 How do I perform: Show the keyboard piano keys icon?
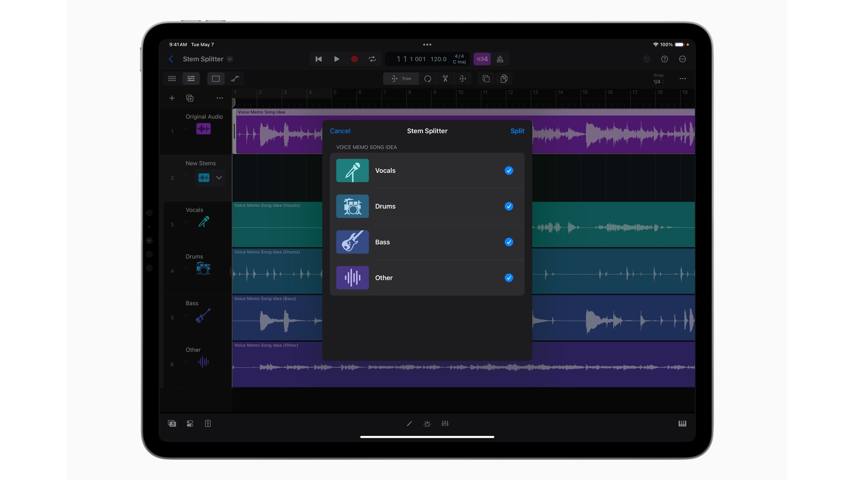click(682, 424)
